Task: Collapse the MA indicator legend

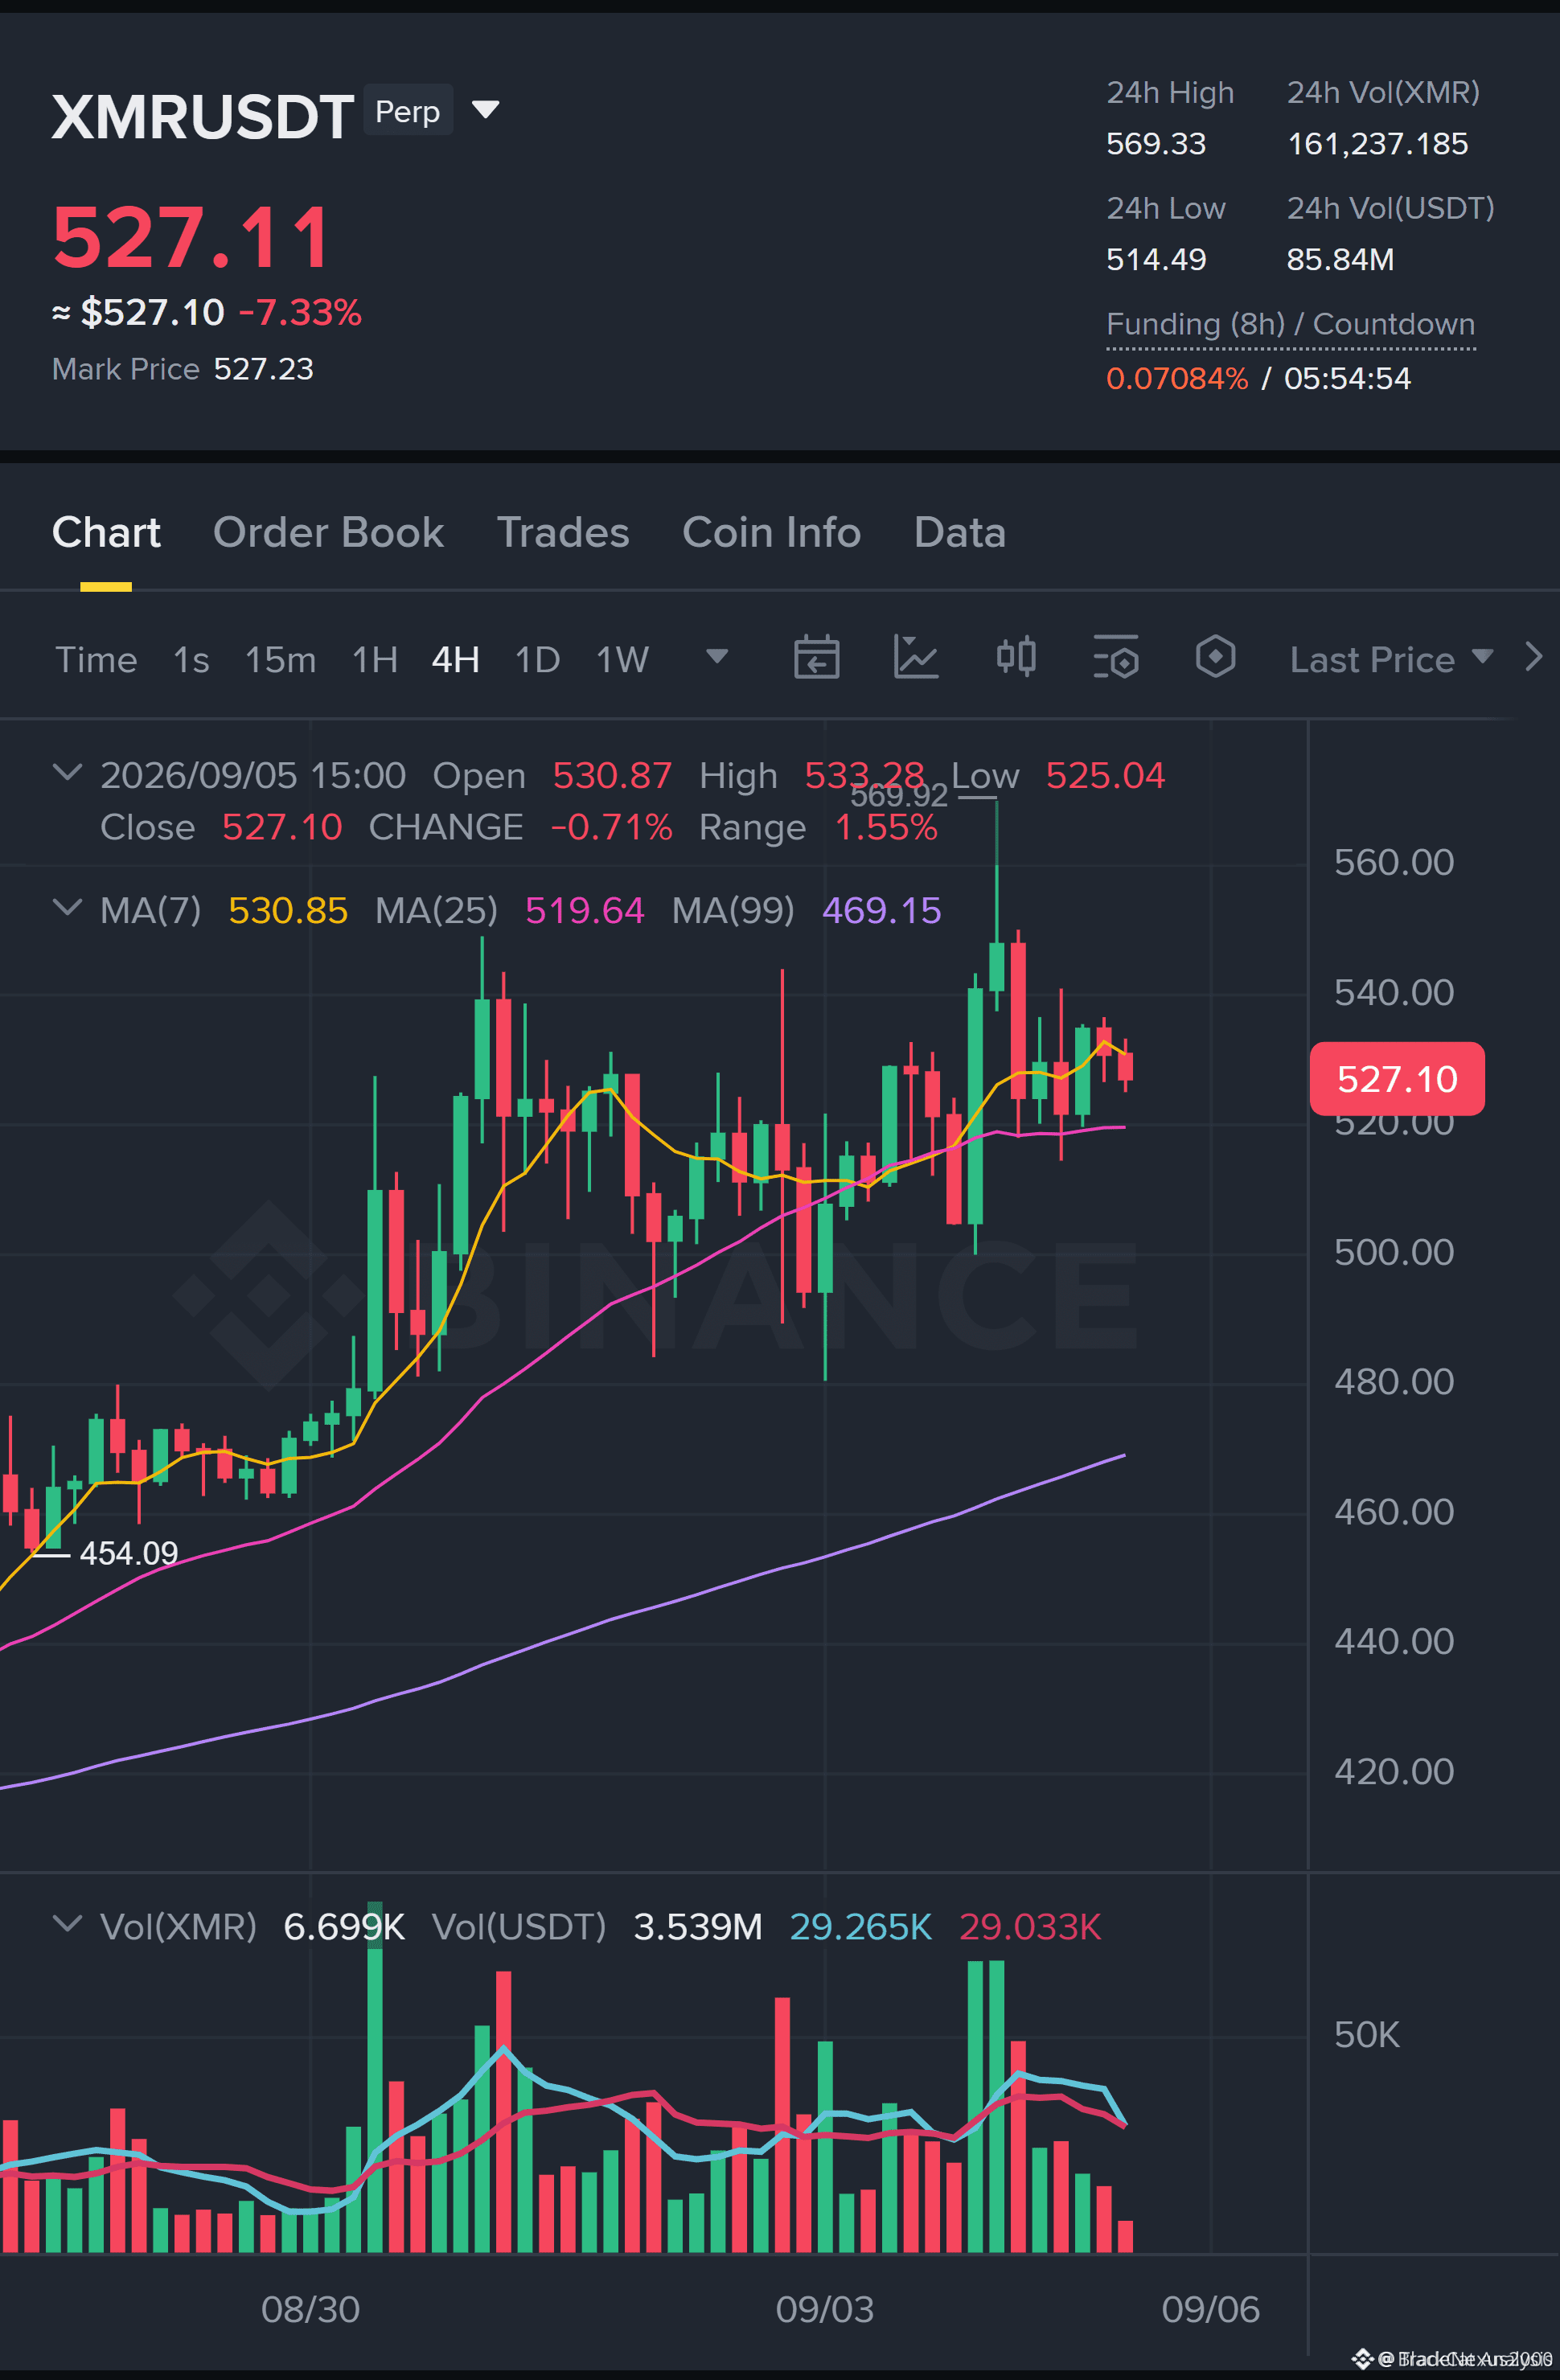Action: point(67,907)
